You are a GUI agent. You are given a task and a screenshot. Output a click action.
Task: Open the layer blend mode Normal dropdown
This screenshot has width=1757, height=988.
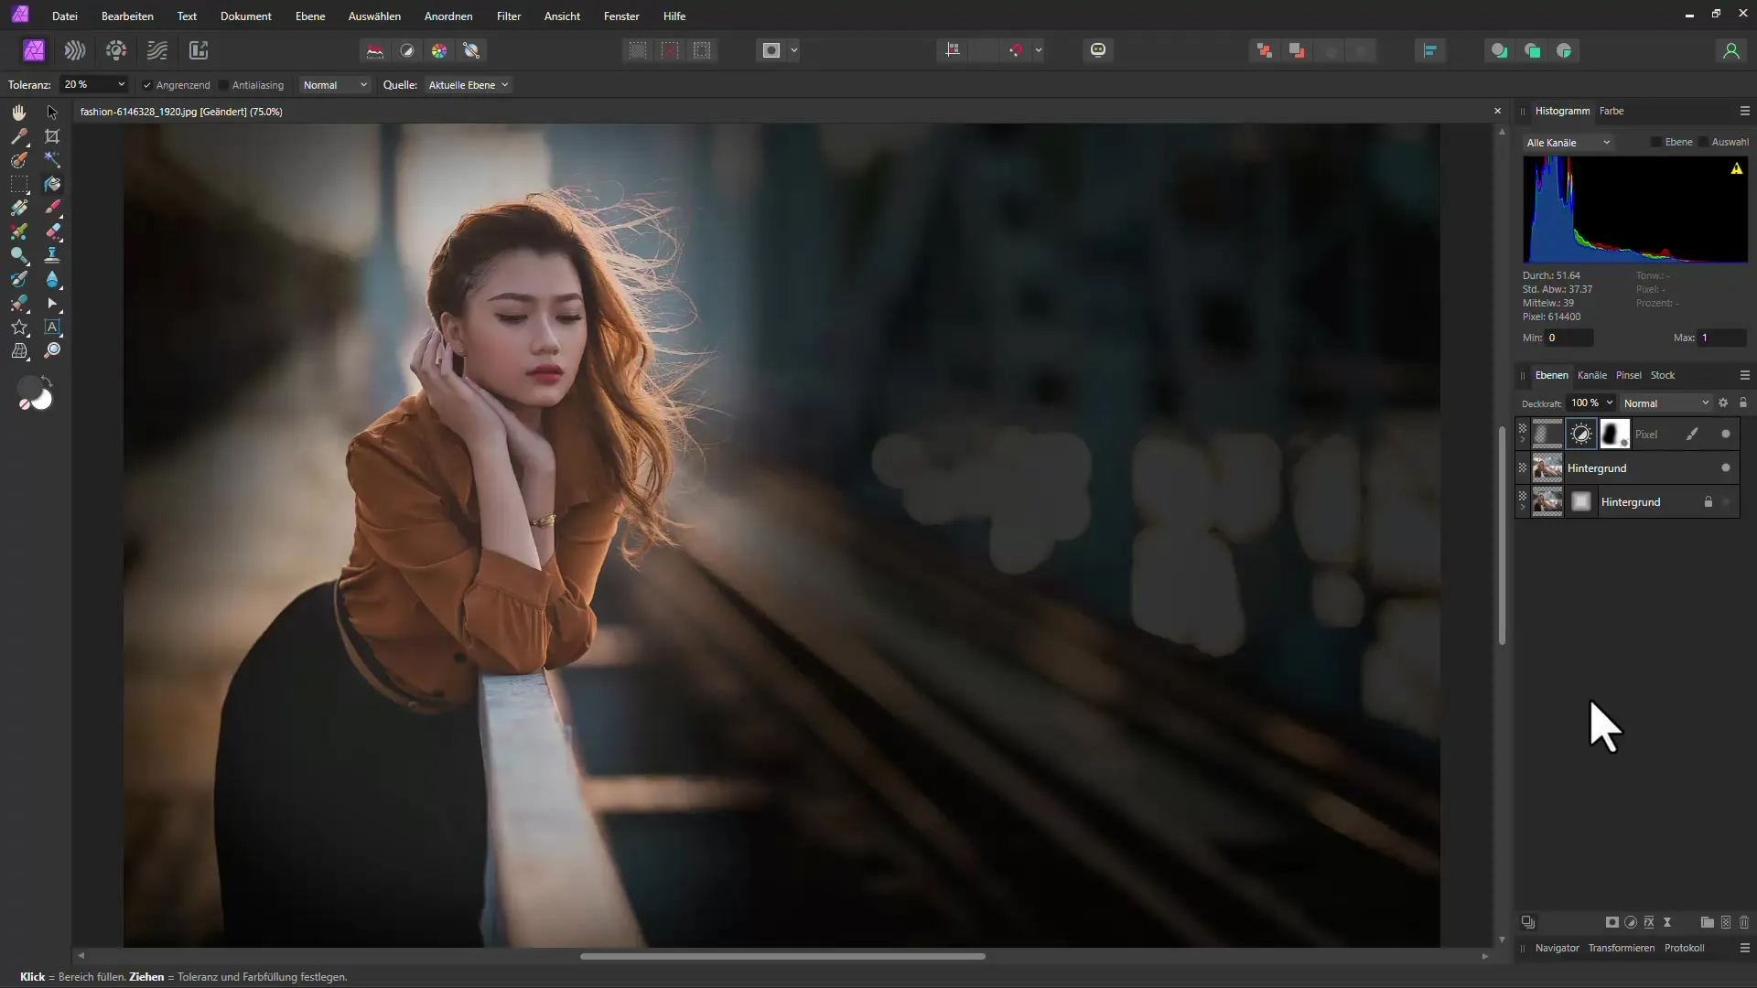point(1665,403)
